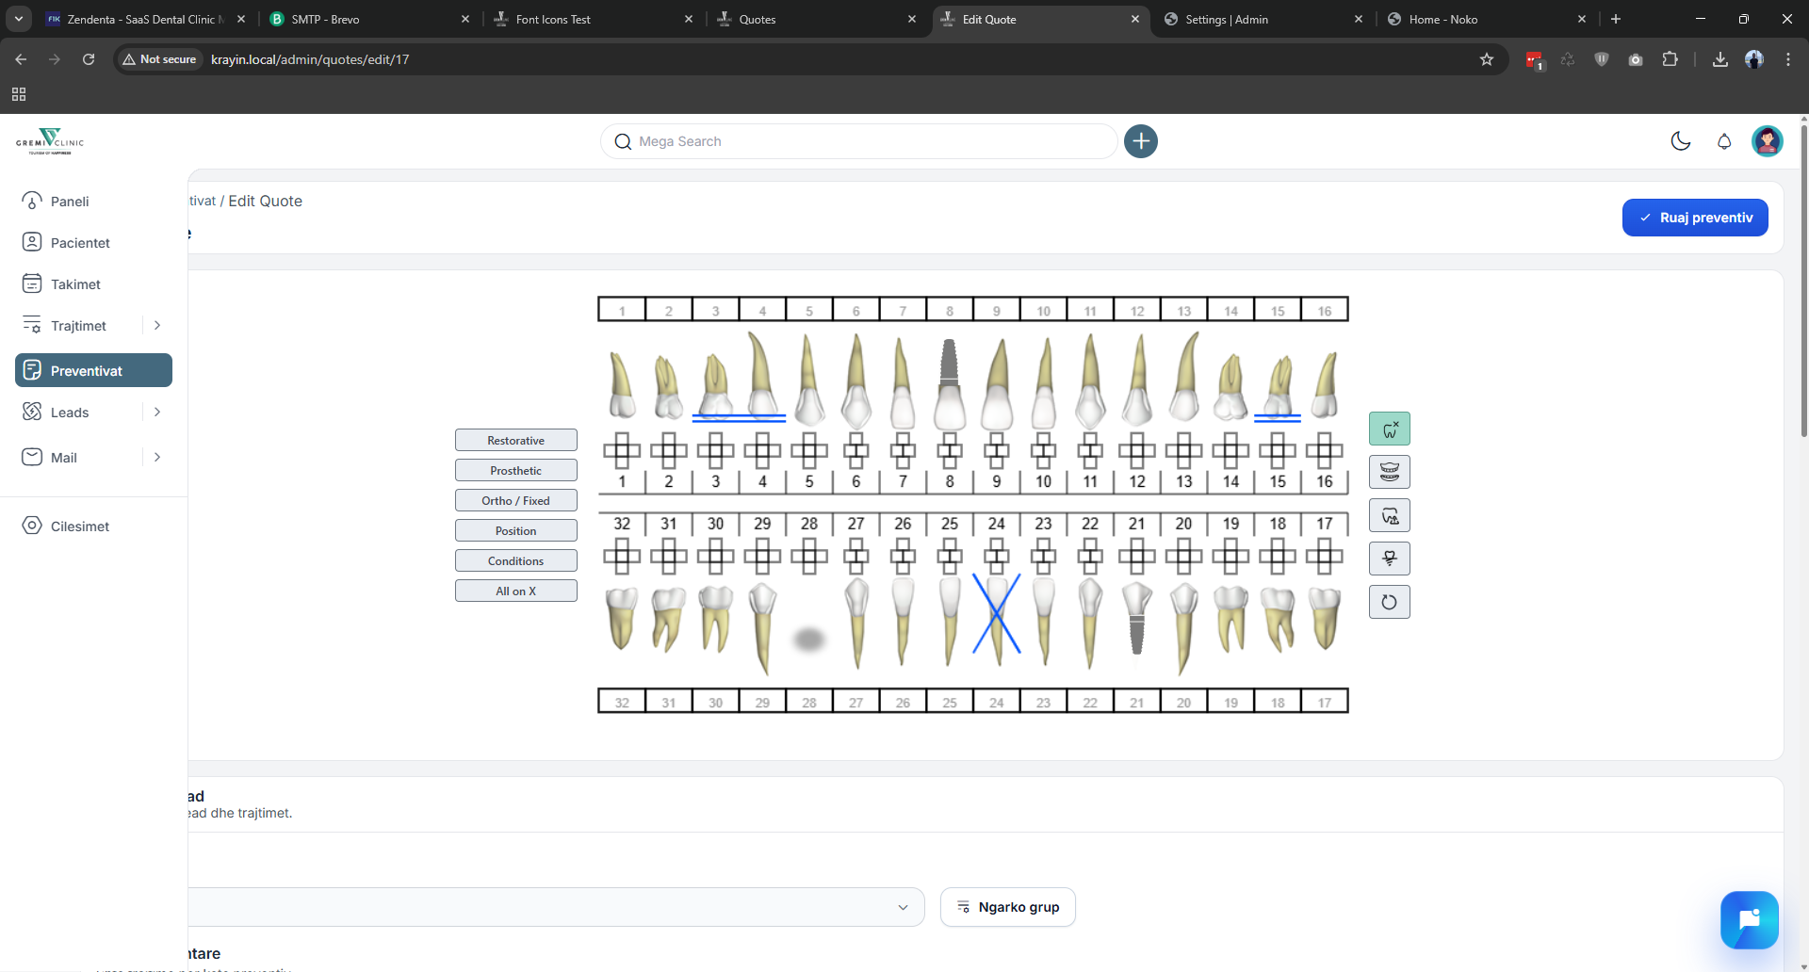Toggle dark mode with the moon icon
The height and width of the screenshot is (972, 1809).
point(1680,141)
